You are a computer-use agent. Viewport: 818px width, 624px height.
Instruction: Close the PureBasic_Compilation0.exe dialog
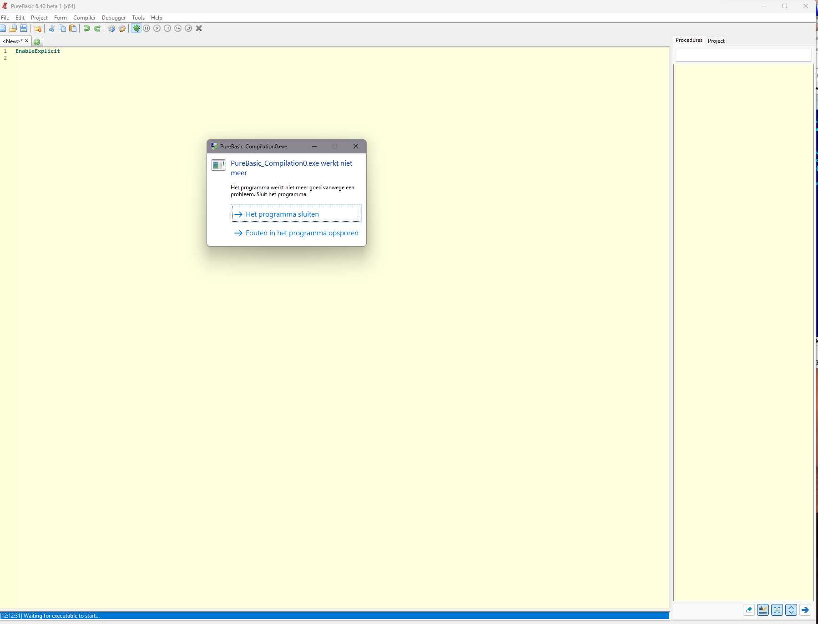(x=356, y=146)
